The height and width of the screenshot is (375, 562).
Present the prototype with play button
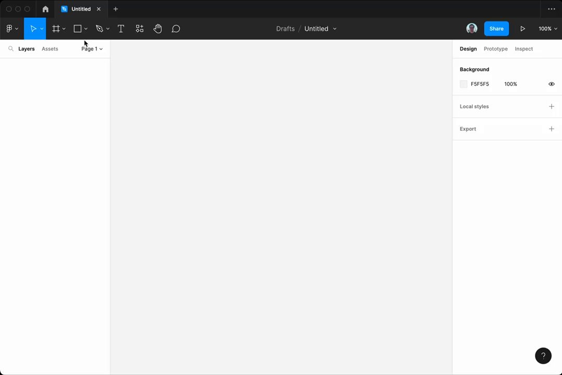click(522, 29)
